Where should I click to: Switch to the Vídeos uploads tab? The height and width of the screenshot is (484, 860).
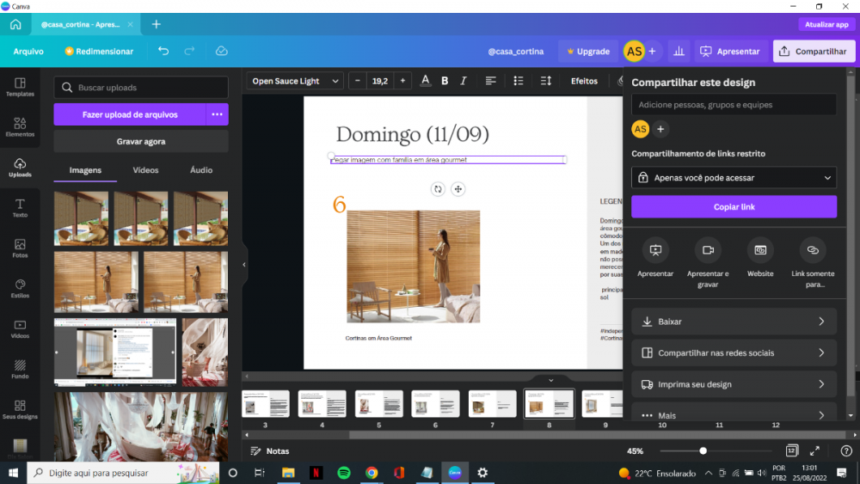coord(145,170)
